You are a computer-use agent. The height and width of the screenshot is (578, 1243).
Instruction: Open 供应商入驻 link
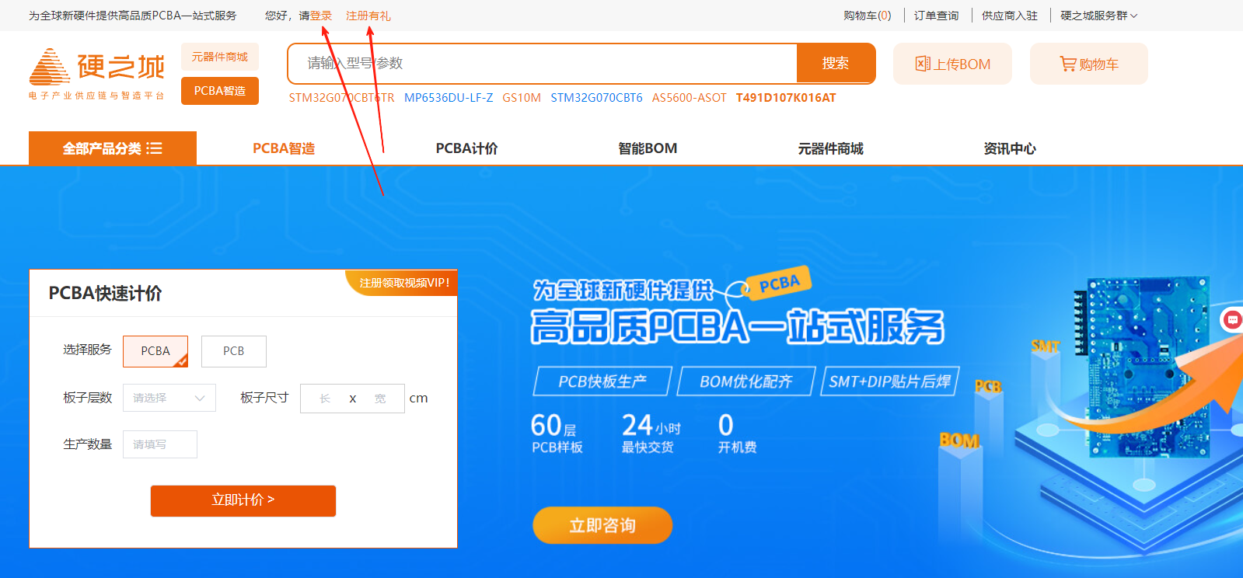coord(1010,16)
